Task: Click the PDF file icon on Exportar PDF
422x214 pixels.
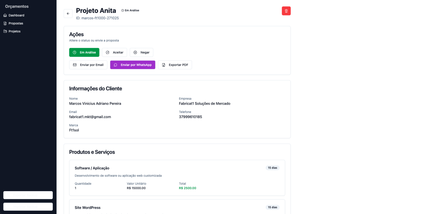Action: click(x=164, y=65)
